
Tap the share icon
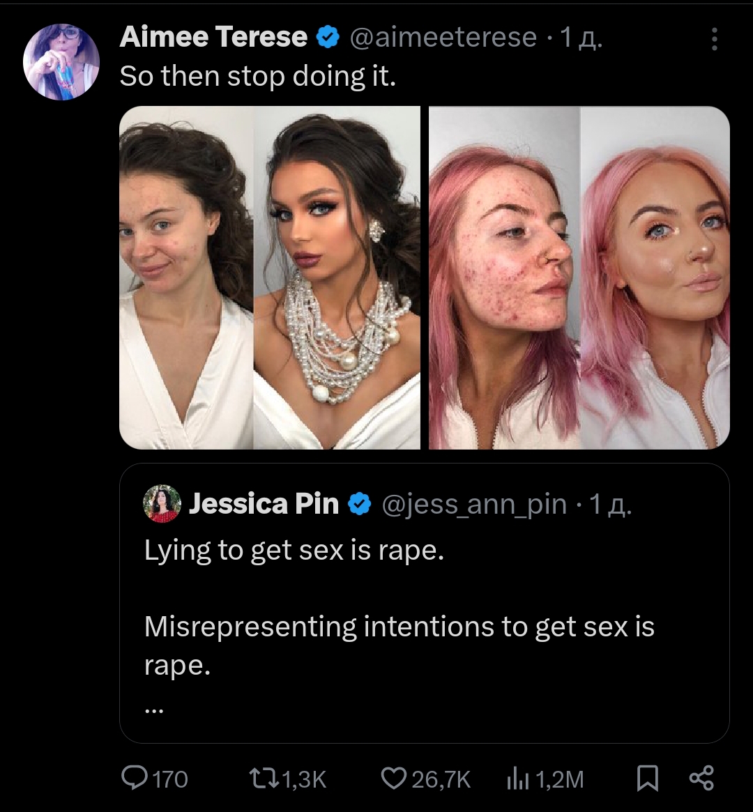point(701,779)
